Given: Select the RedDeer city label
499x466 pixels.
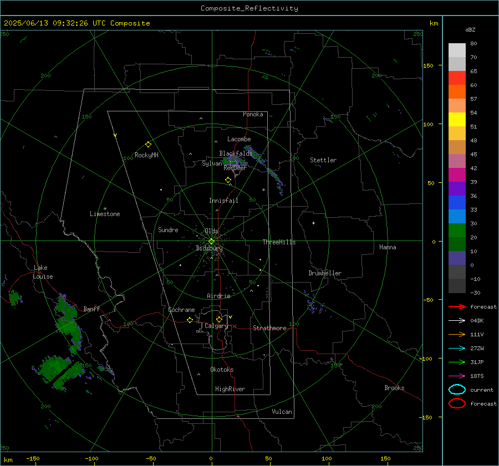Looking at the screenshot, I should click(235, 168).
